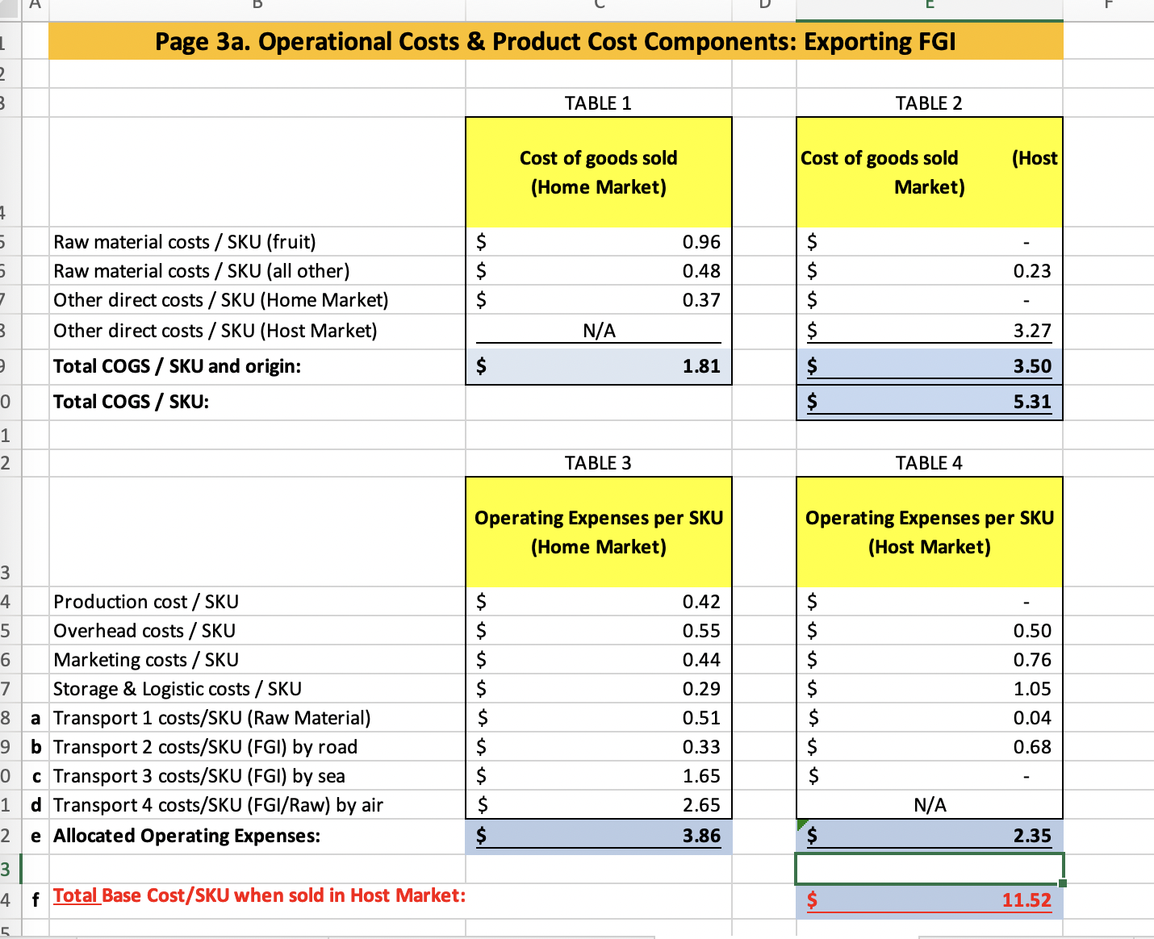
Task: Select 'Cost of goods sold (Host Market)' header cell
Action: [929, 173]
